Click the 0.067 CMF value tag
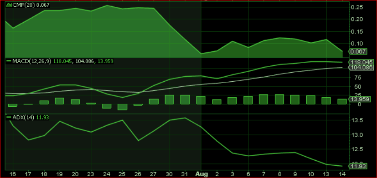377x178 pixels. (358, 51)
